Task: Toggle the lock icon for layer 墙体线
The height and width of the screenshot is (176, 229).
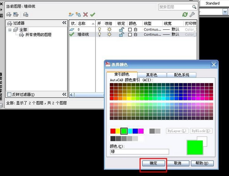Action: pyautogui.click(x=121, y=35)
